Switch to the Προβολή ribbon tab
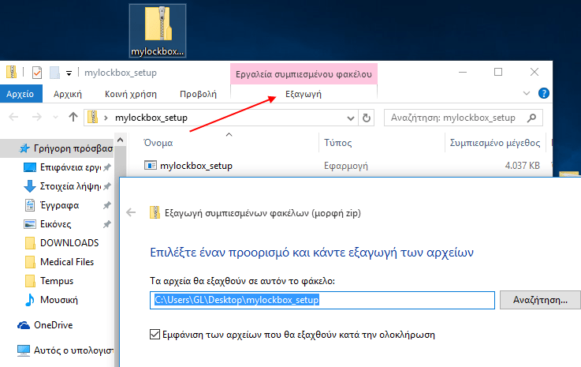Viewport: 581px width, 367px height. [198, 94]
